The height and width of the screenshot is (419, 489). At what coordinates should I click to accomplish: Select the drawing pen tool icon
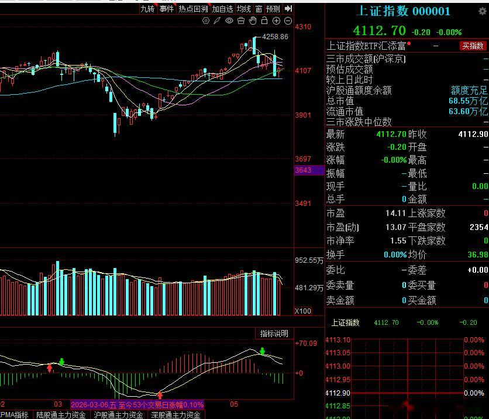point(217,21)
